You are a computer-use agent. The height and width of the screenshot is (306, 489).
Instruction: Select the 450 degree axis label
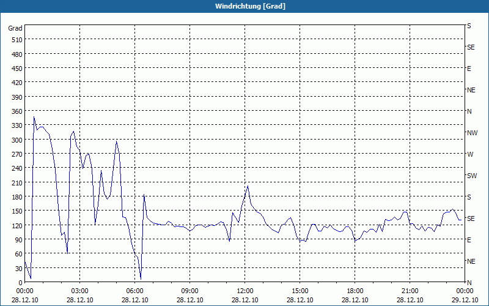[17, 69]
